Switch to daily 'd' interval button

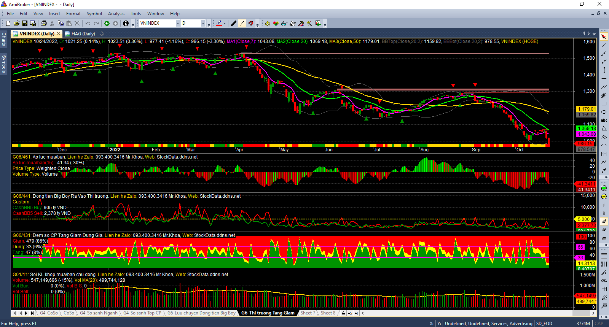[x=604, y=221]
